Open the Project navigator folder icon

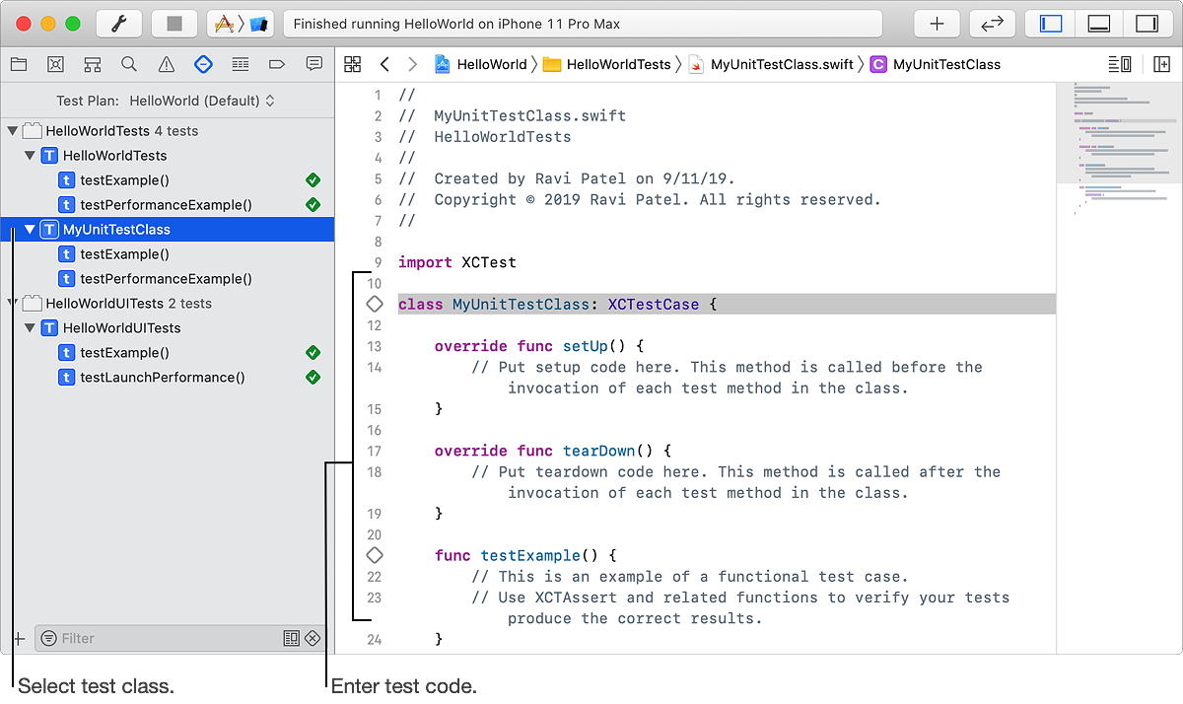[19, 64]
